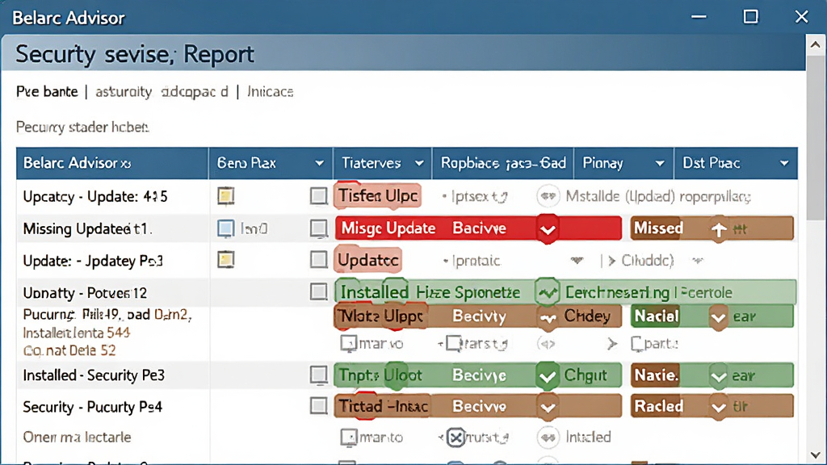Open the Installeit lenta 544 link
The height and width of the screenshot is (465, 827).
tap(77, 333)
